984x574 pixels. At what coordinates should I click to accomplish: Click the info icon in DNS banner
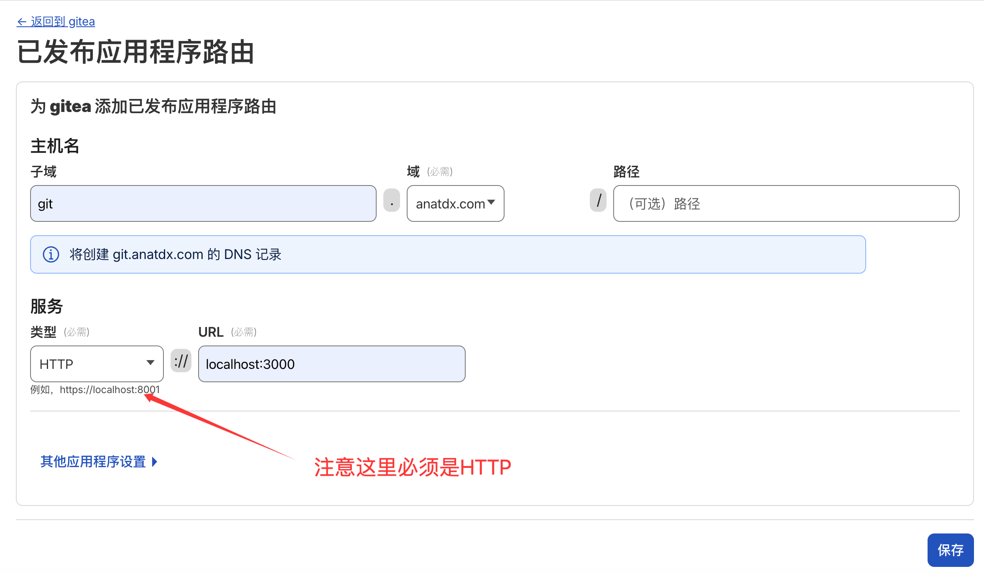pyautogui.click(x=51, y=254)
